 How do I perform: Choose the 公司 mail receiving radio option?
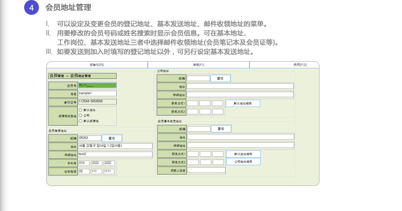[81, 115]
